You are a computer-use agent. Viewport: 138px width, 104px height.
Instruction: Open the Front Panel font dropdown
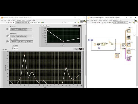click(22, 23)
